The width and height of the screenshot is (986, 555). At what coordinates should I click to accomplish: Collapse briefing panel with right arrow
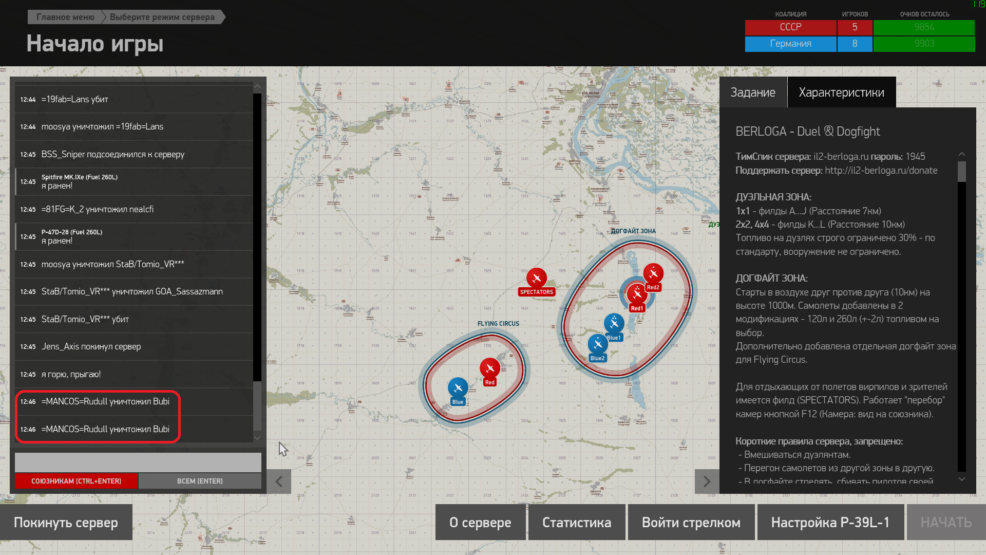point(707,482)
